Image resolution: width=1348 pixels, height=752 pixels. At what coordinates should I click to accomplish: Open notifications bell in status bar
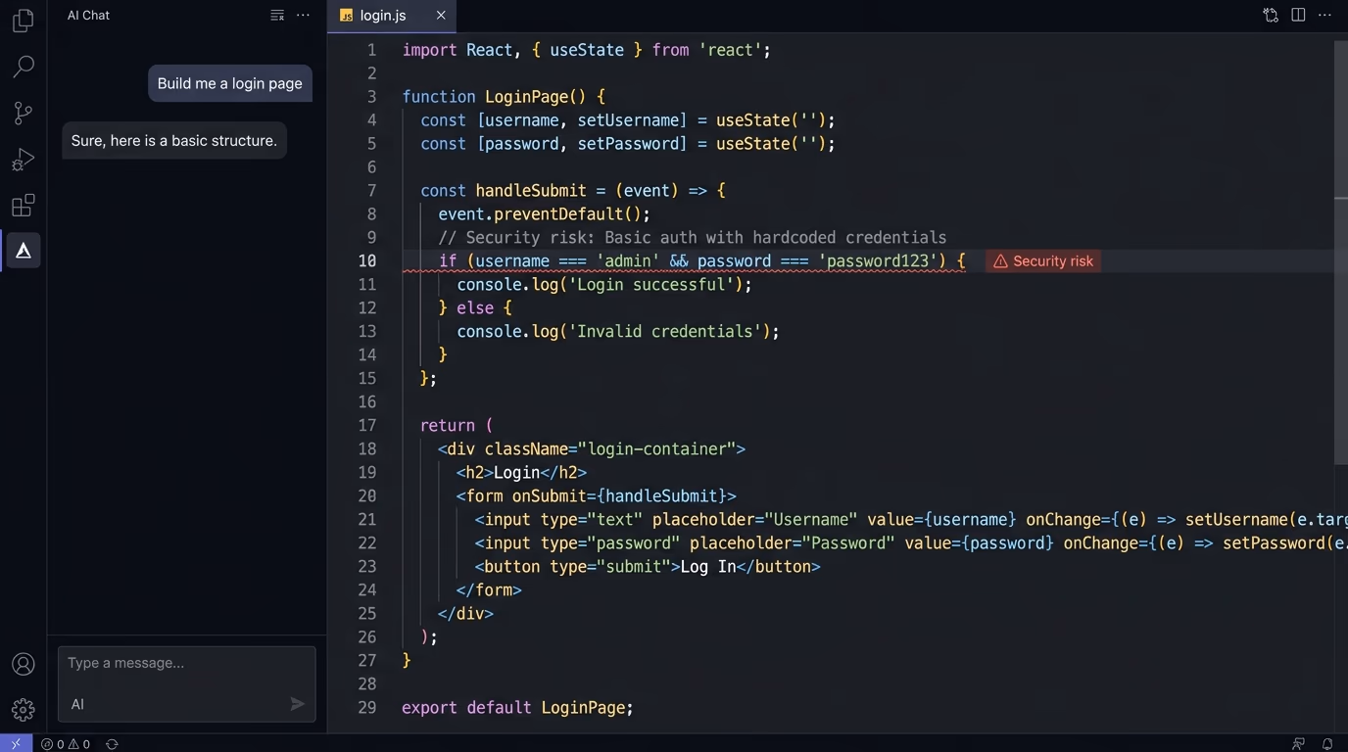point(1327,744)
